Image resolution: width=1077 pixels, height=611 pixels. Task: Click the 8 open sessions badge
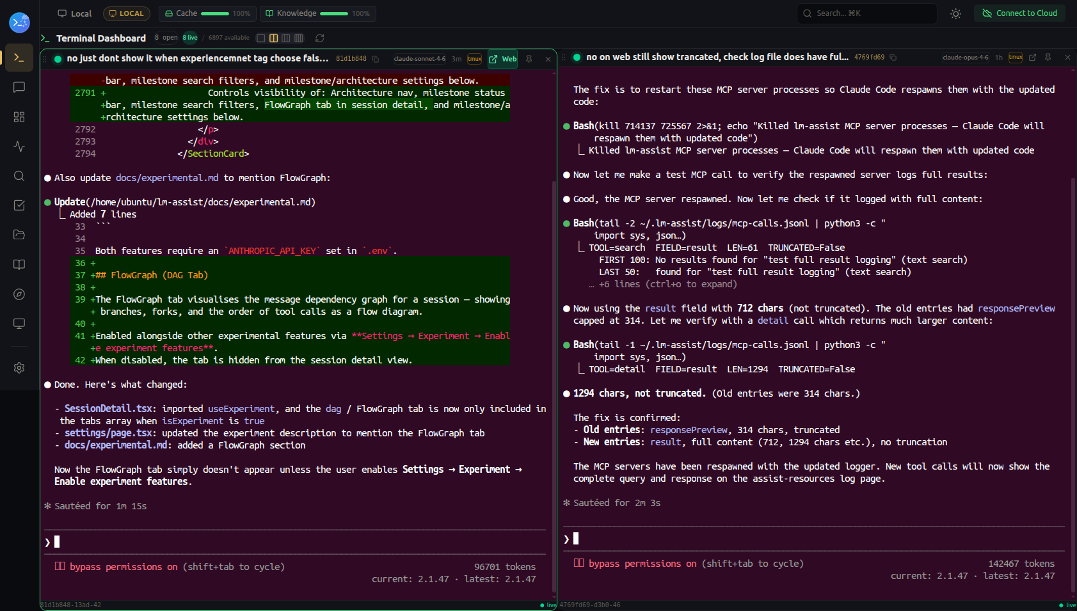click(x=166, y=38)
